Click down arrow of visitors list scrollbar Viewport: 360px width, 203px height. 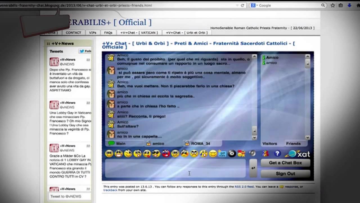click(x=308, y=138)
